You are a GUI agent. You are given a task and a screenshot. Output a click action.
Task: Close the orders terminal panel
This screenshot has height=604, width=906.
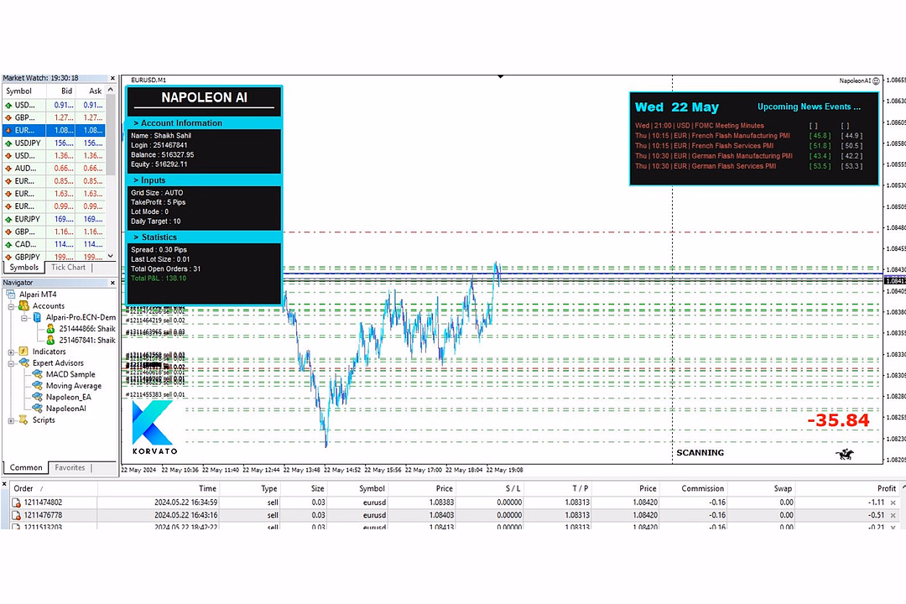point(4,484)
